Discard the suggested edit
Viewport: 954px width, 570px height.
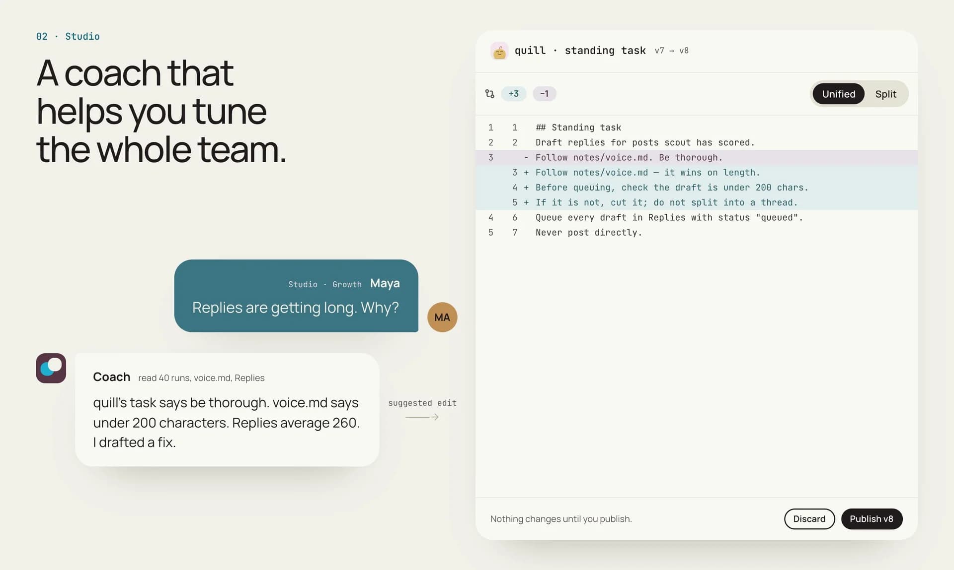point(809,518)
